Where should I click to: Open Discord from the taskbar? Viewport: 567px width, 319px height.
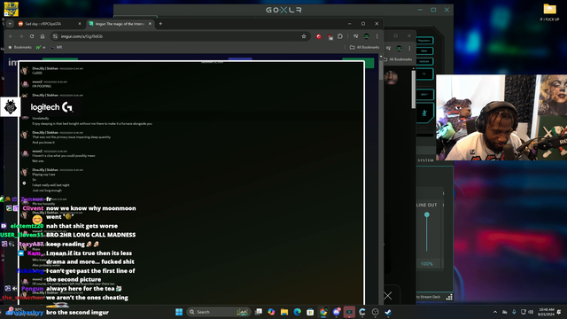coord(337,312)
